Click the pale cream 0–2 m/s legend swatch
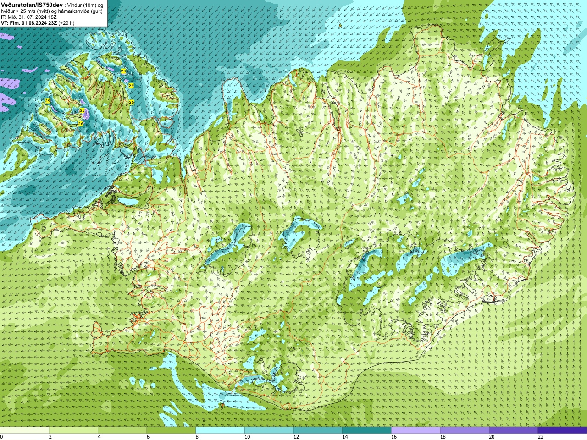 (24, 430)
